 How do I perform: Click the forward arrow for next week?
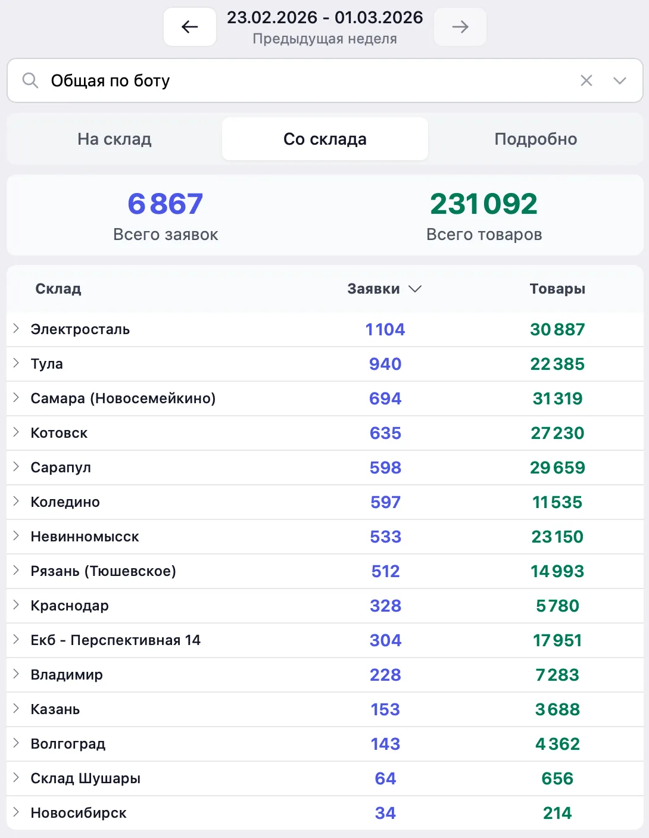tap(460, 27)
